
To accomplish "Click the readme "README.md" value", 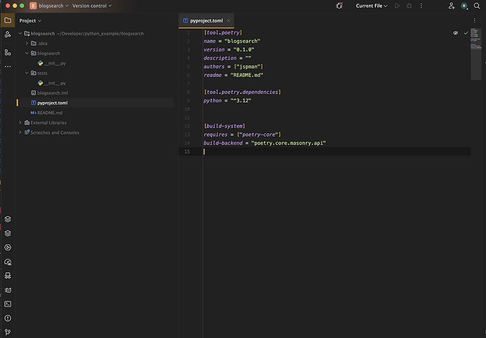I will coord(247,75).
